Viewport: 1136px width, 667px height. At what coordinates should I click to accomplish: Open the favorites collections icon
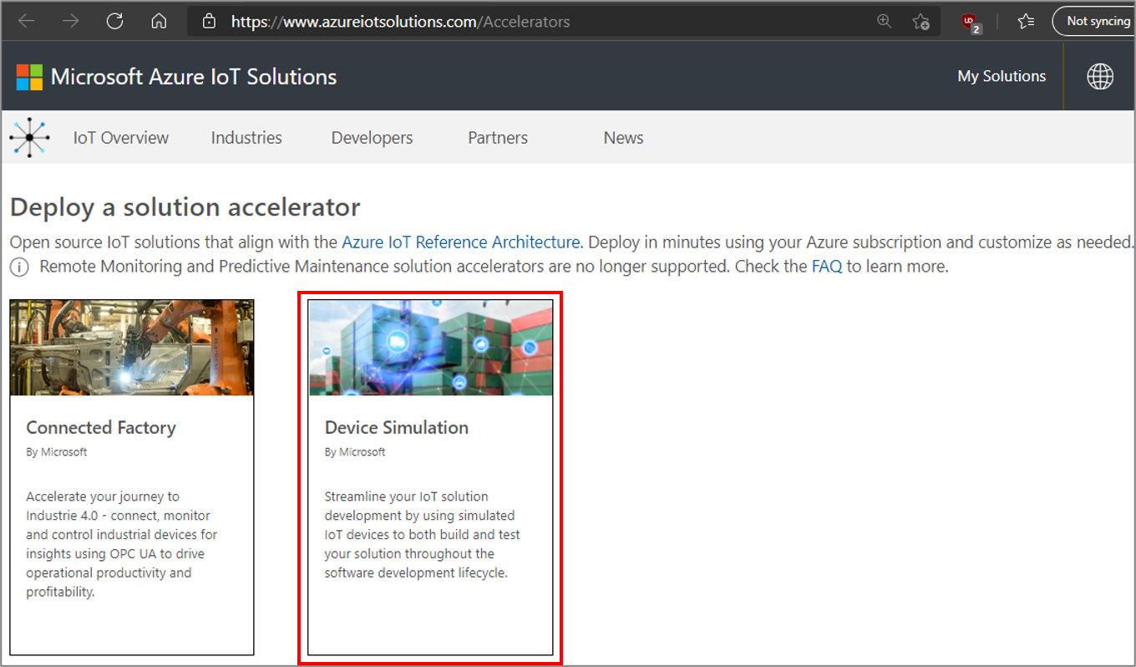coord(1026,21)
